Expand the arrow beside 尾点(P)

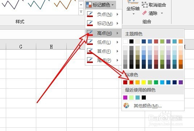(x=117, y=60)
